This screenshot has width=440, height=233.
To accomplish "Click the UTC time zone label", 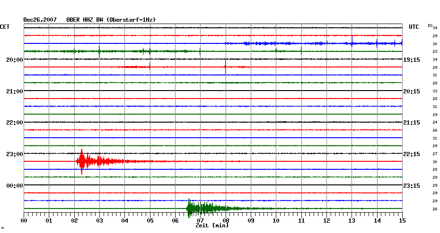I will pos(414,27).
